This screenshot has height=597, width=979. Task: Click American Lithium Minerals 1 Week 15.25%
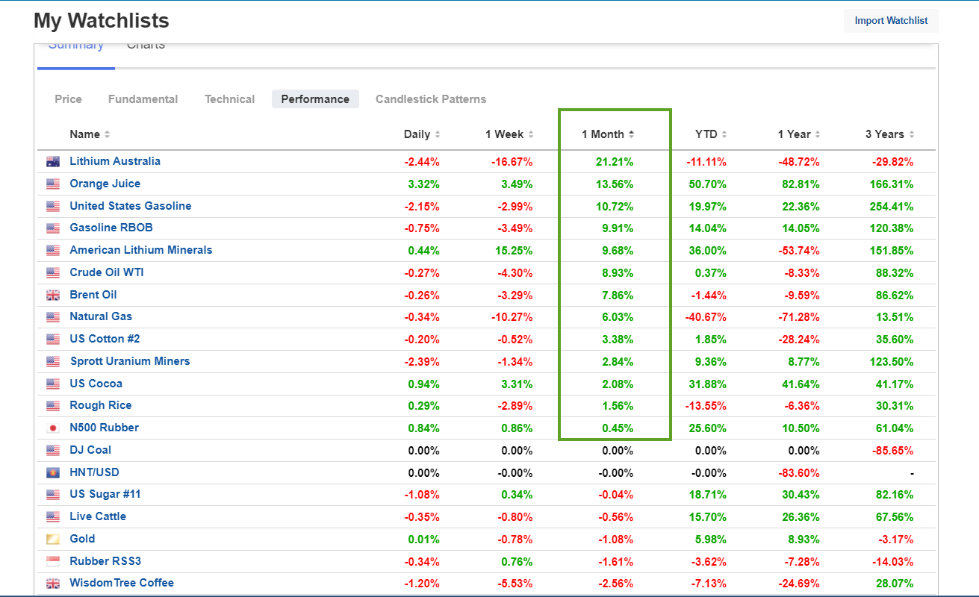coord(514,251)
